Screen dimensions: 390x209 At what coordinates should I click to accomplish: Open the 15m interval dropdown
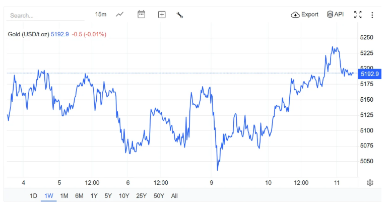pyautogui.click(x=101, y=15)
